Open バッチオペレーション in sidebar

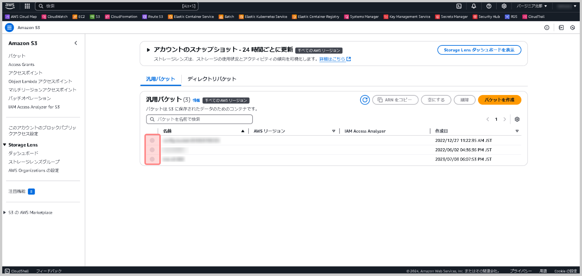(x=29, y=98)
